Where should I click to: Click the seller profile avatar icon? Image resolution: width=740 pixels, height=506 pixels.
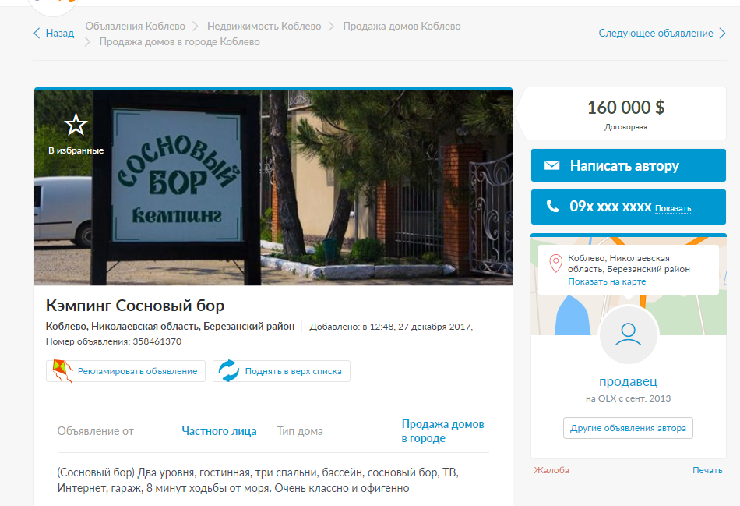pos(628,334)
